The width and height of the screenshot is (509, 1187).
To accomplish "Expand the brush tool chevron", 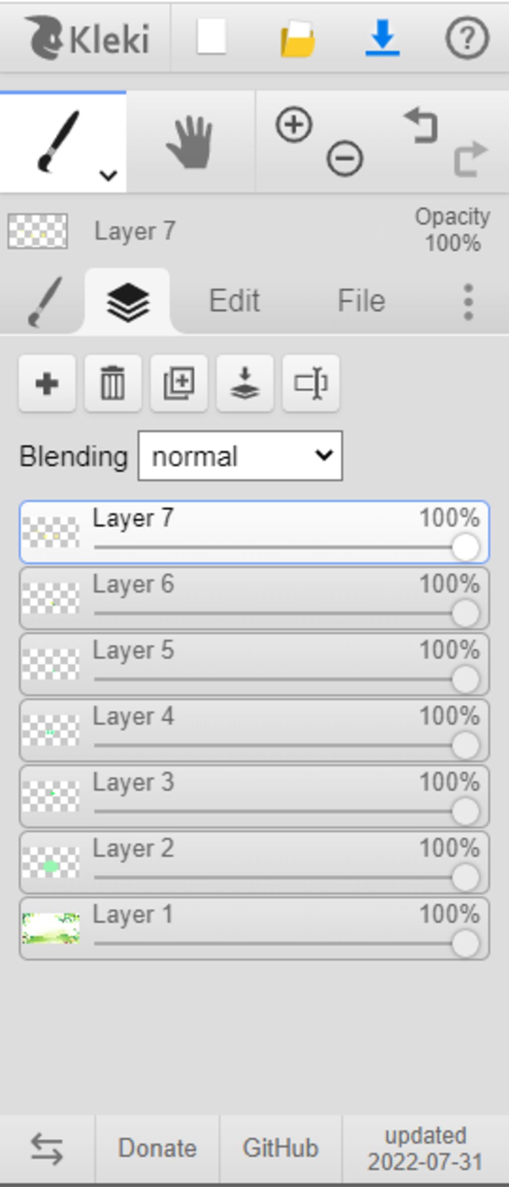I will pos(108,175).
